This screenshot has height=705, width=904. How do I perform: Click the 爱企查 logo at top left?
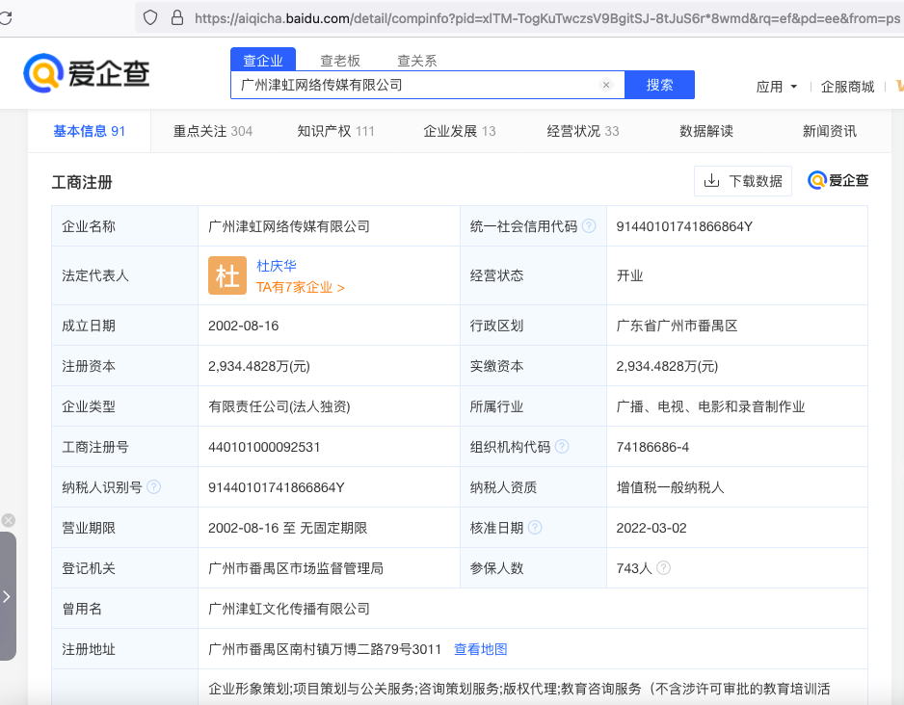(x=87, y=73)
